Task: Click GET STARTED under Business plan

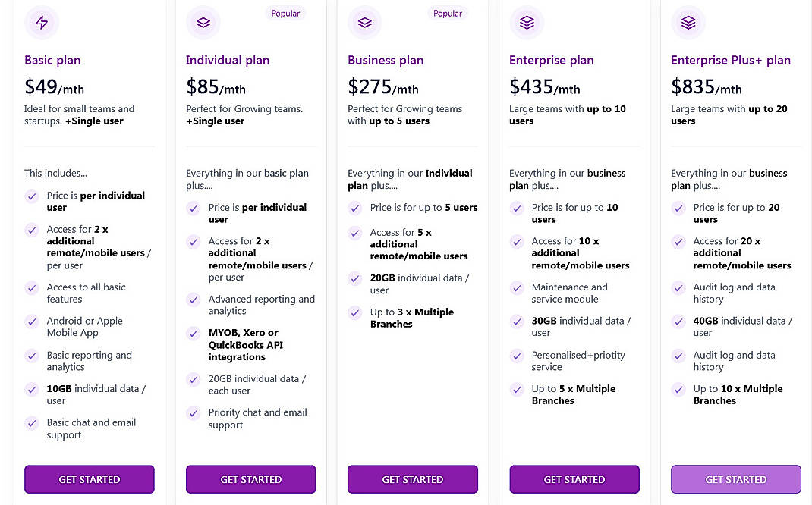Action: (412, 479)
